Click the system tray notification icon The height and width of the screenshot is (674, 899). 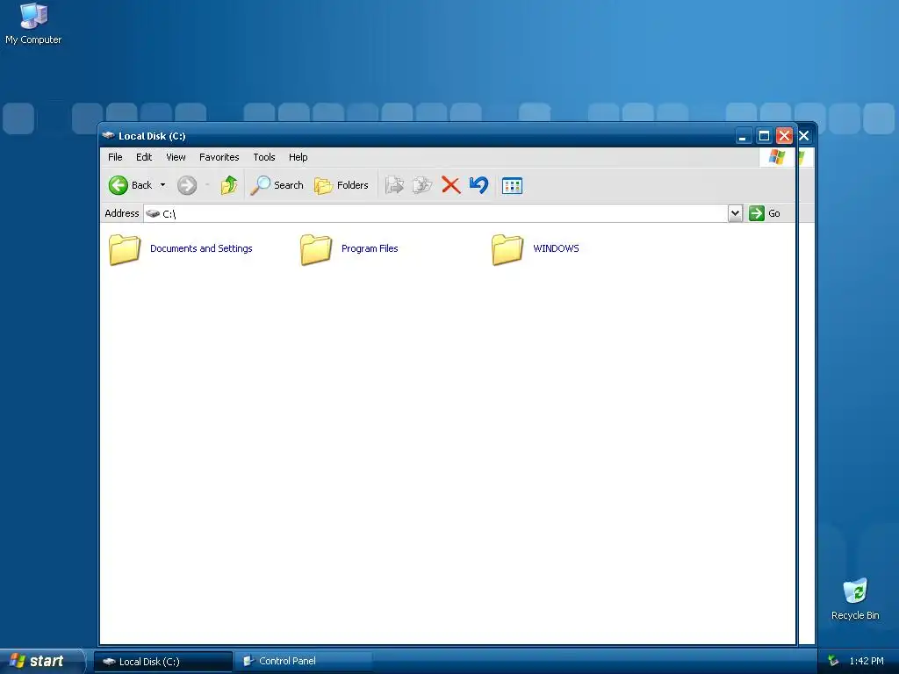pos(833,661)
